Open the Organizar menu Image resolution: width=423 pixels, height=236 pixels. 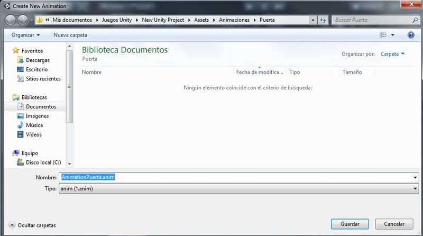[25, 35]
